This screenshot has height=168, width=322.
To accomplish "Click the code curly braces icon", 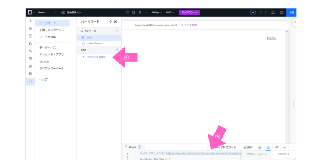I will click(x=30, y=81).
